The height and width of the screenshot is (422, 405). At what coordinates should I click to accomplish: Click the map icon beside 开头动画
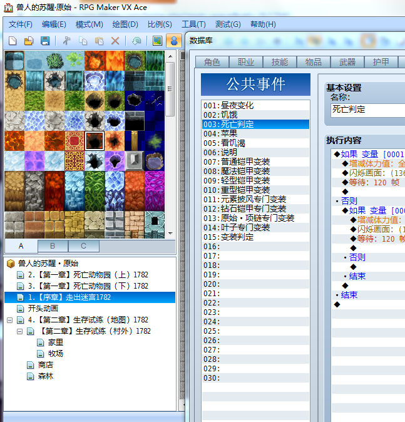(x=21, y=309)
